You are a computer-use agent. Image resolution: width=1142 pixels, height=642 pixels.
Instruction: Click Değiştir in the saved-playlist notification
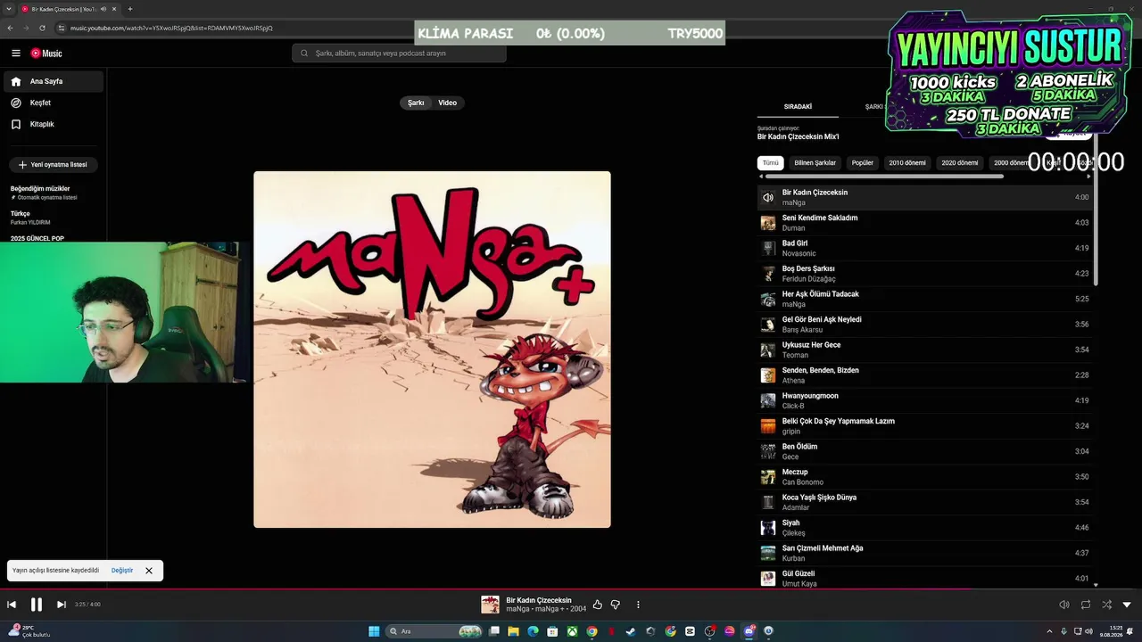click(x=122, y=571)
